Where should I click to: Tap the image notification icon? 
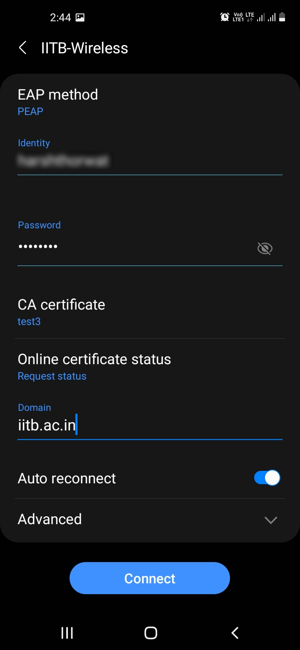pos(80,17)
